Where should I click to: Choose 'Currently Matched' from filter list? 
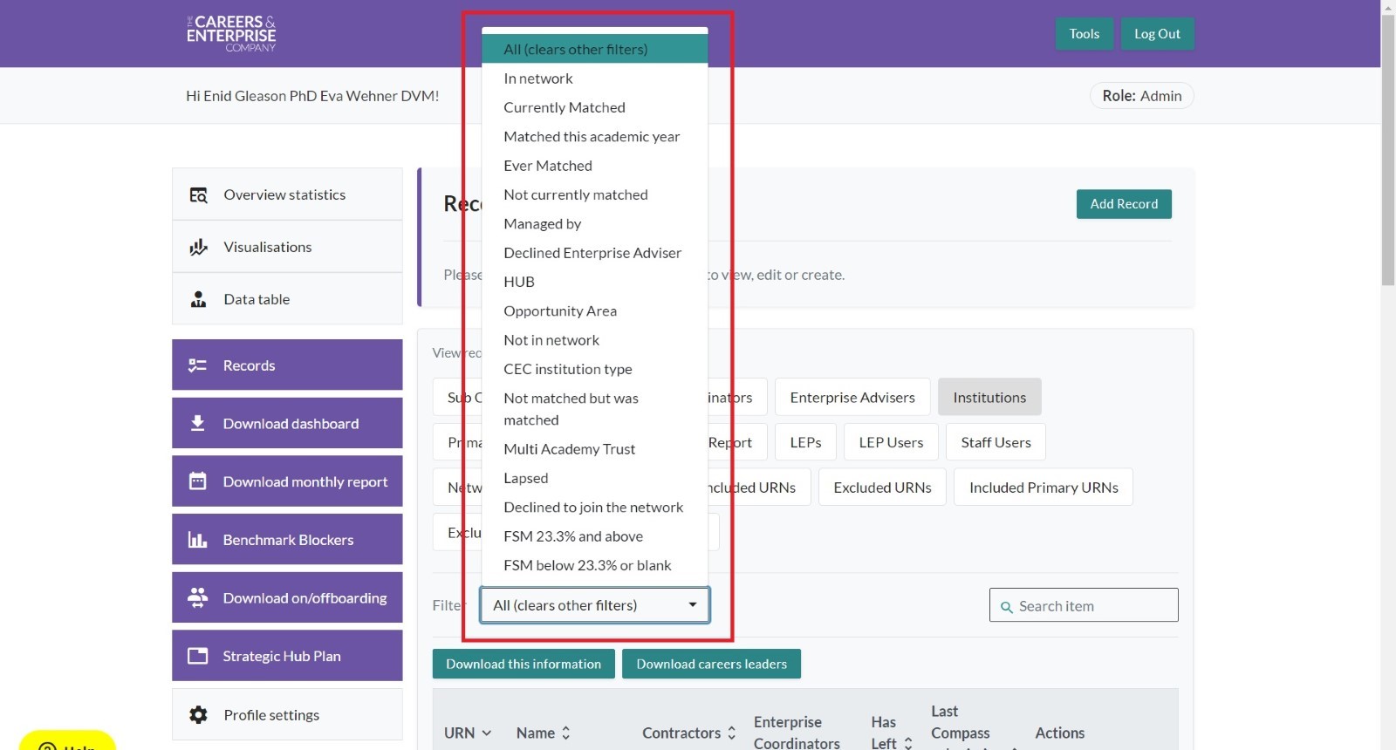click(565, 108)
